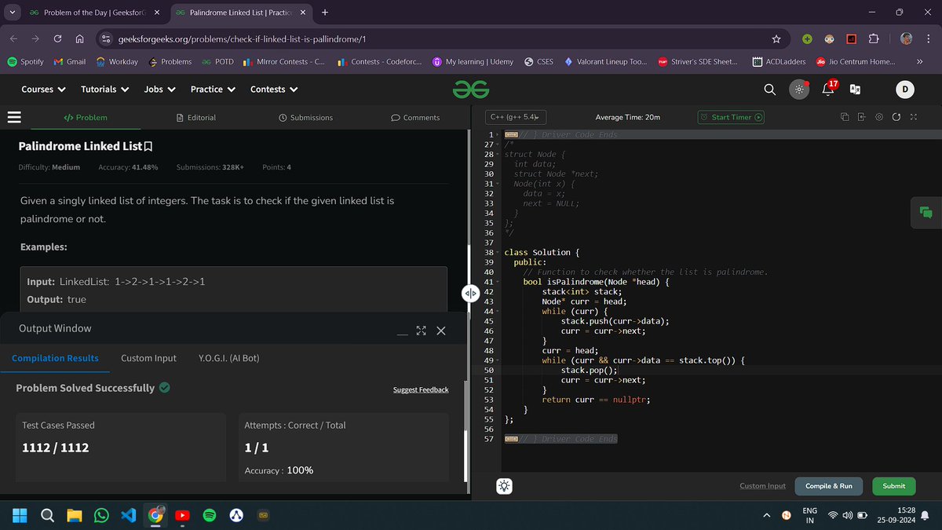Click the language translate icon
942x530 pixels.
click(x=856, y=90)
